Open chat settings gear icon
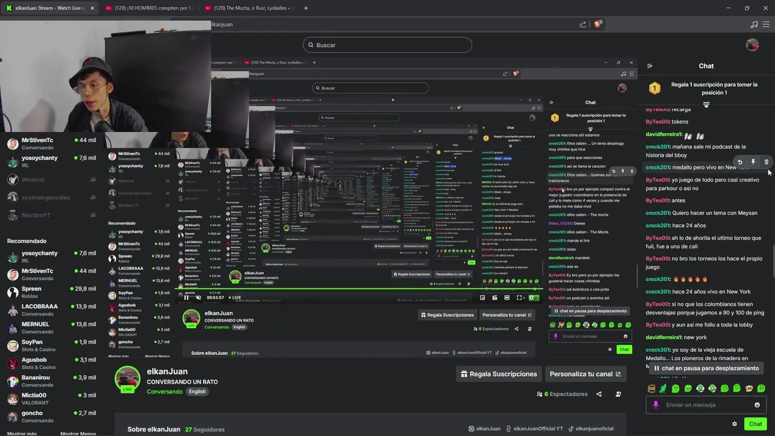 (x=734, y=424)
